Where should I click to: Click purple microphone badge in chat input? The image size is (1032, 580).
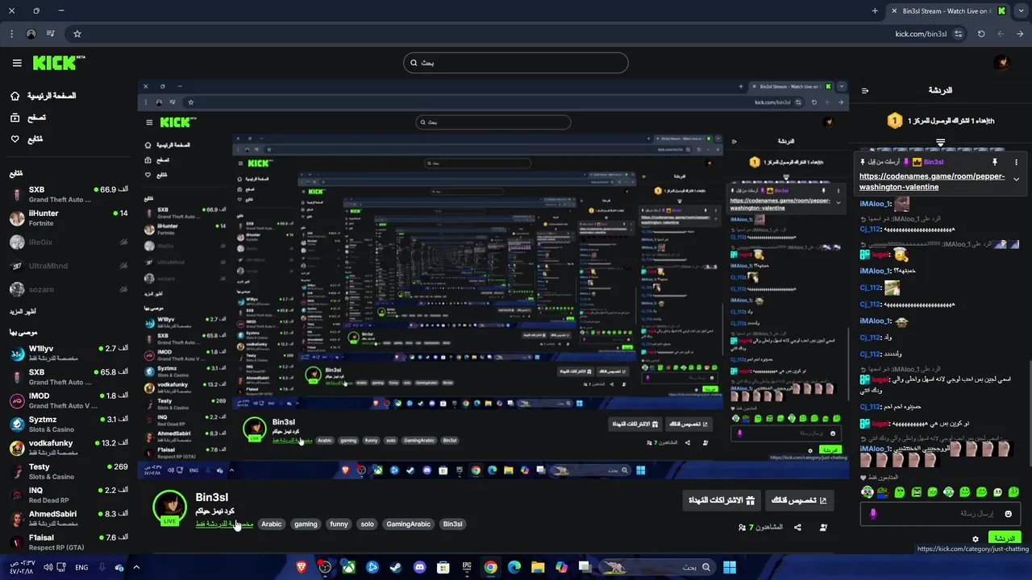click(x=873, y=513)
